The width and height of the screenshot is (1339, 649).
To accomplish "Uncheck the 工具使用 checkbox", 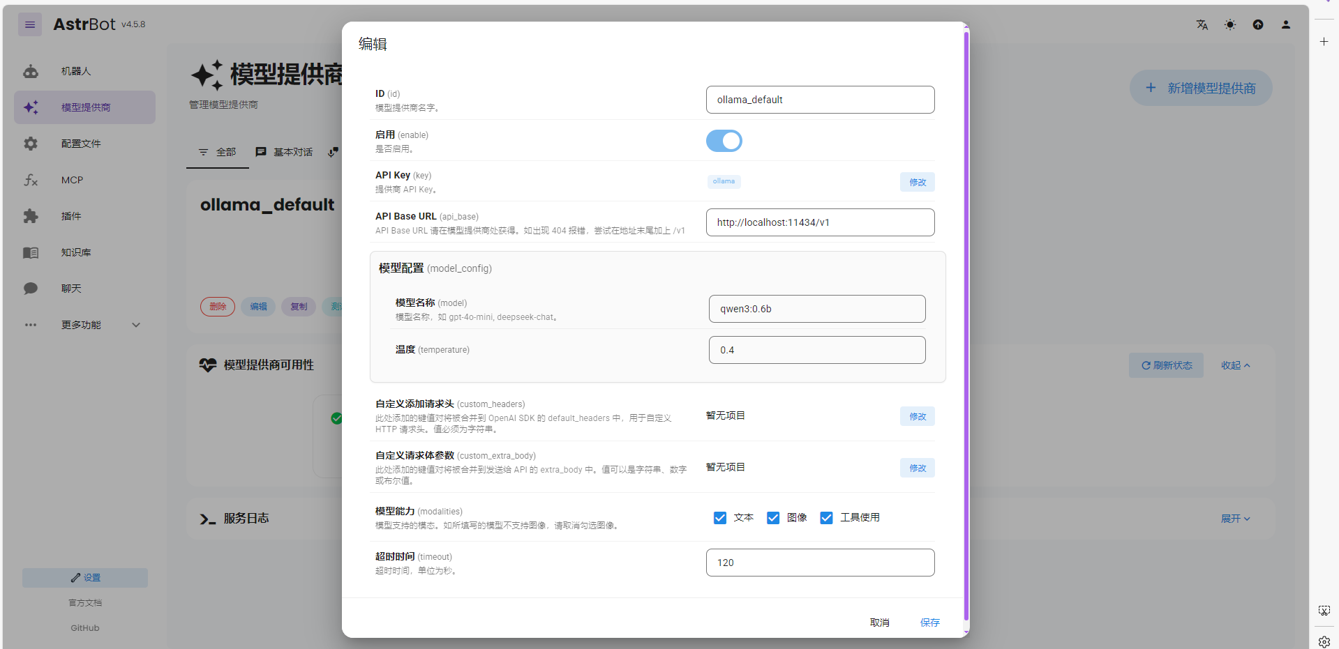I will [826, 517].
